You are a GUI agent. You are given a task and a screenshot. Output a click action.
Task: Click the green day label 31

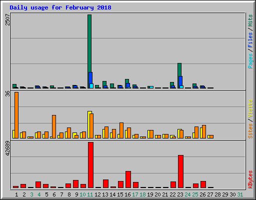(x=240, y=194)
